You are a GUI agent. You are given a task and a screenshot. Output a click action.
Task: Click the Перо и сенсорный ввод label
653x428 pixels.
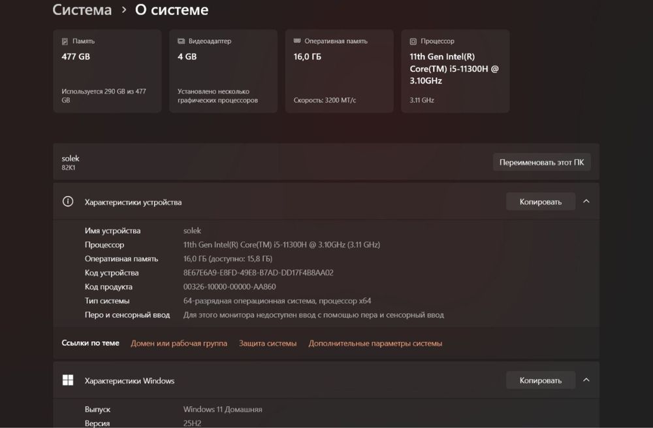(x=127, y=315)
